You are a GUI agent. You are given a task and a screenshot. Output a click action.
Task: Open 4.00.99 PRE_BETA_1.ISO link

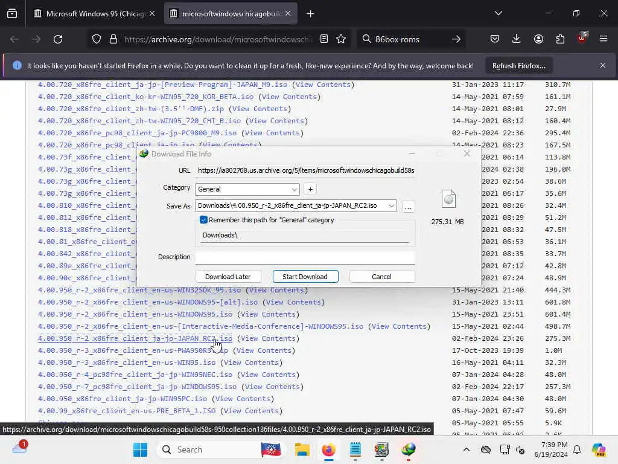click(127, 411)
